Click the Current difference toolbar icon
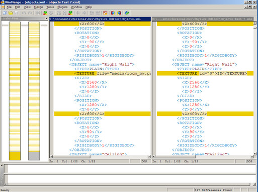The width and height of the screenshot is (258, 192). [x=64, y=13]
